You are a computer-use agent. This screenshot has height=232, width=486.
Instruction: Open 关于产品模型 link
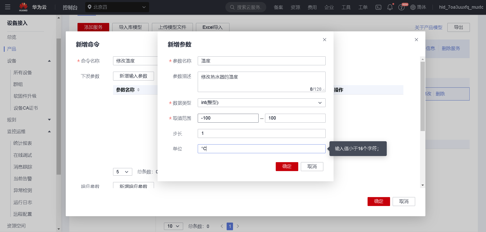pos(428,27)
